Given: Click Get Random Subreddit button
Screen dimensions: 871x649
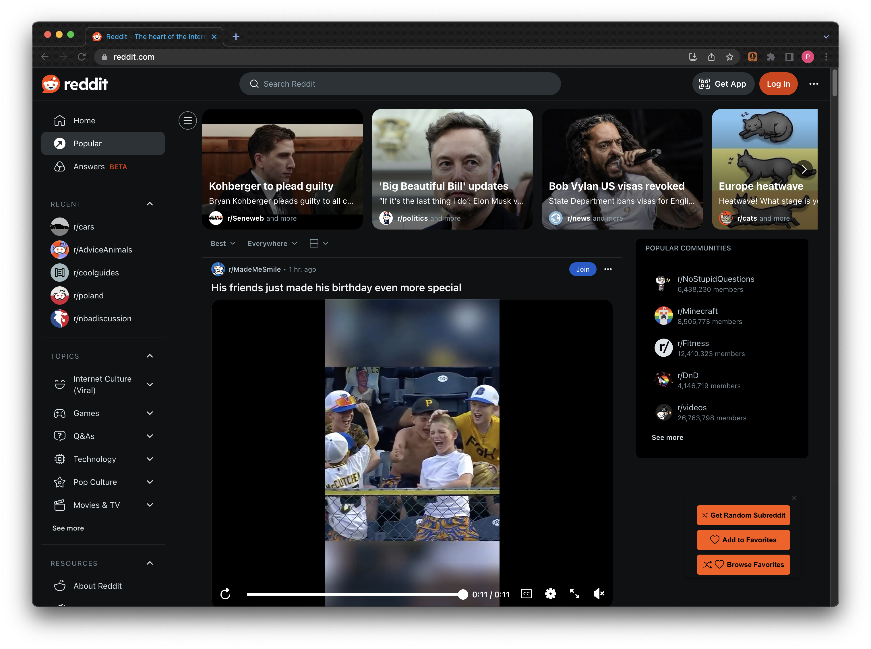Looking at the screenshot, I should click(743, 515).
